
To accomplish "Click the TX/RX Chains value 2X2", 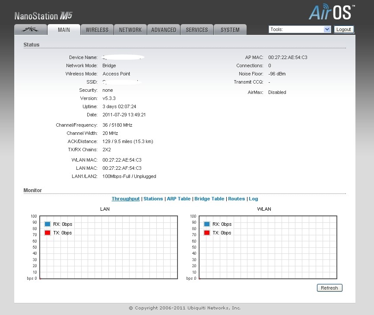I will point(107,150).
